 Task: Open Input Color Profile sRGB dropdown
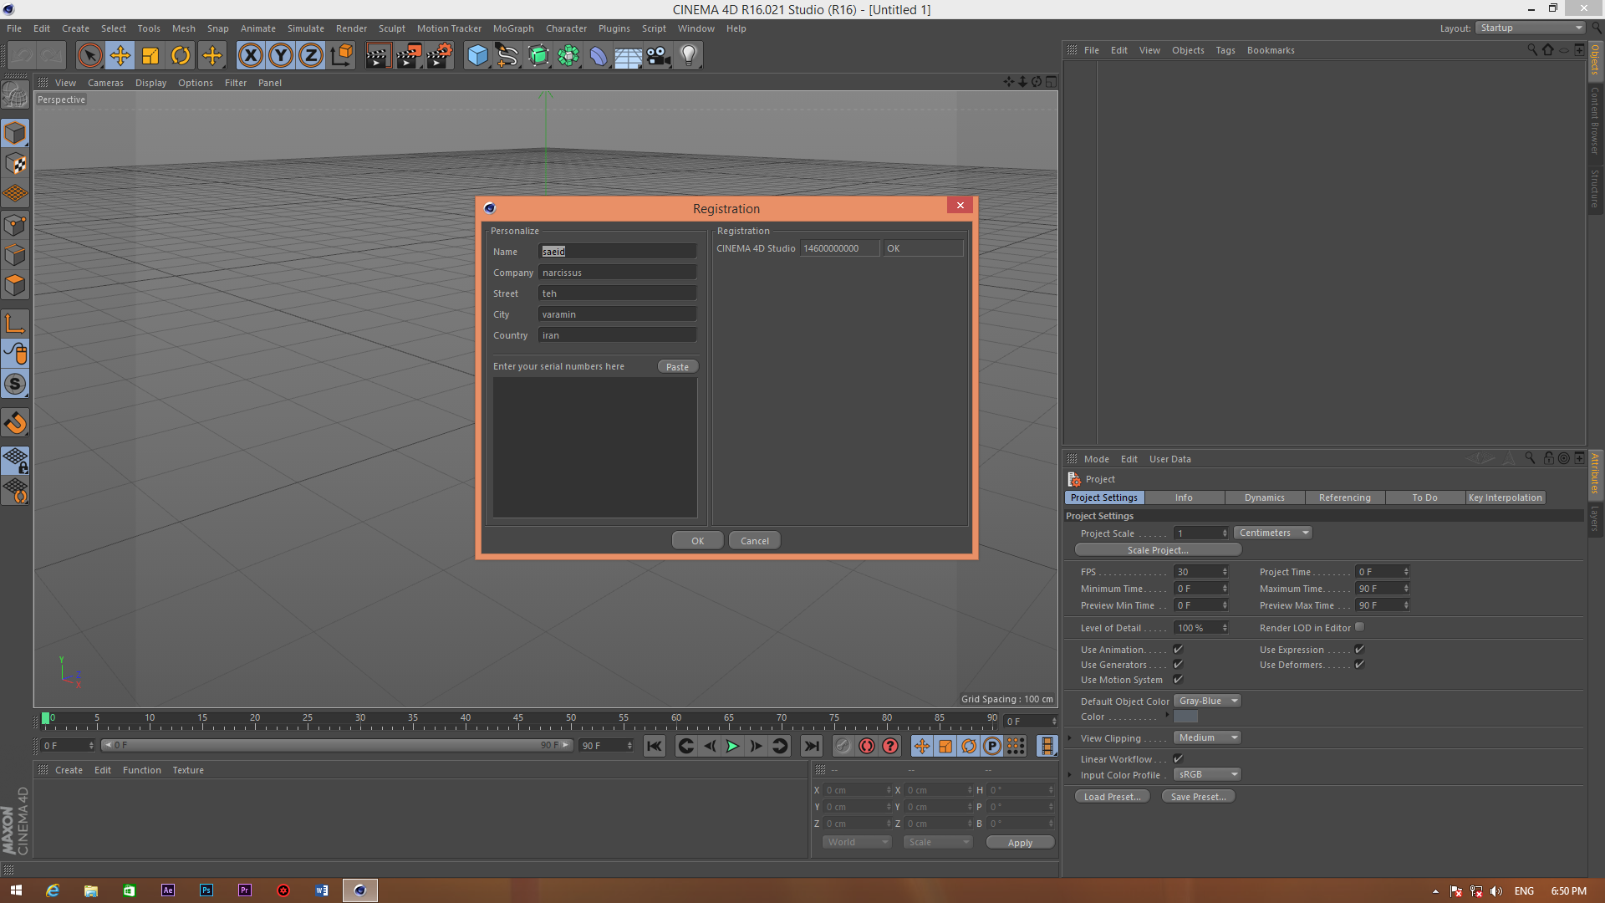click(x=1207, y=774)
